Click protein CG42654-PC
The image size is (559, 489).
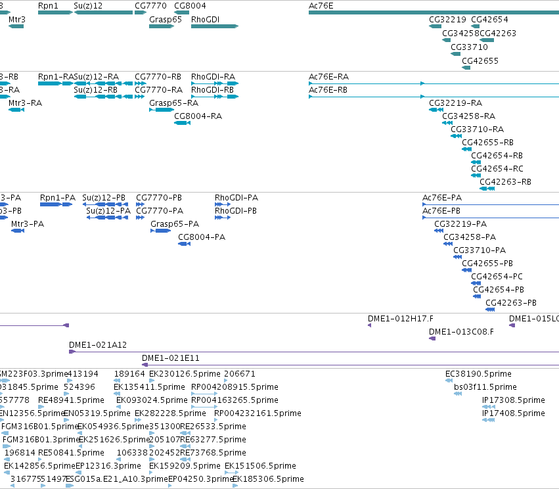tap(497, 277)
